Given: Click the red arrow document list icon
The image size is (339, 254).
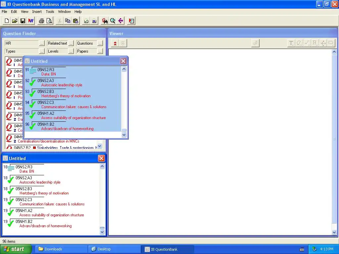Looking at the screenshot, I should 131,21.
